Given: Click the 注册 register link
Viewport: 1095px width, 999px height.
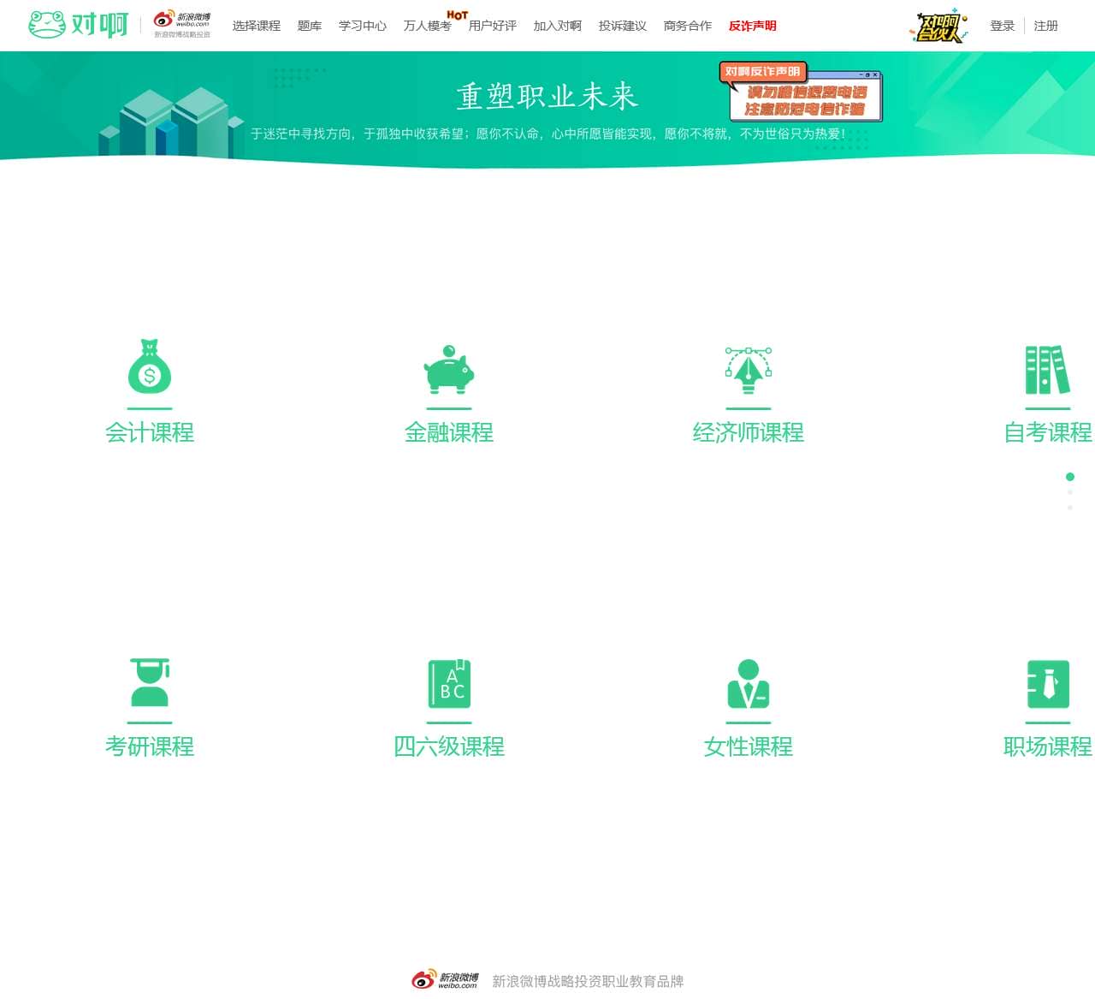Looking at the screenshot, I should 1045,26.
